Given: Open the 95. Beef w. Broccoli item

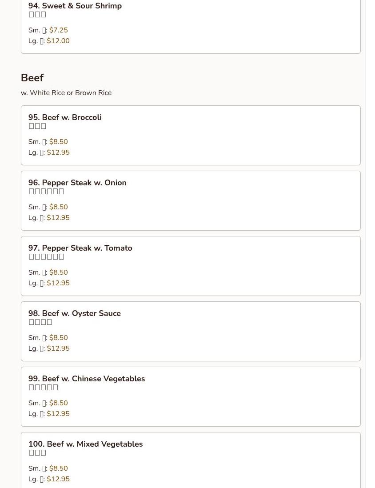Looking at the screenshot, I should coord(65,117).
